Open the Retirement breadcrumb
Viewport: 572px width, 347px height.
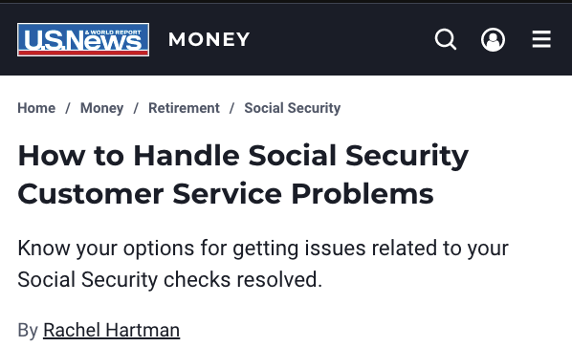(184, 108)
